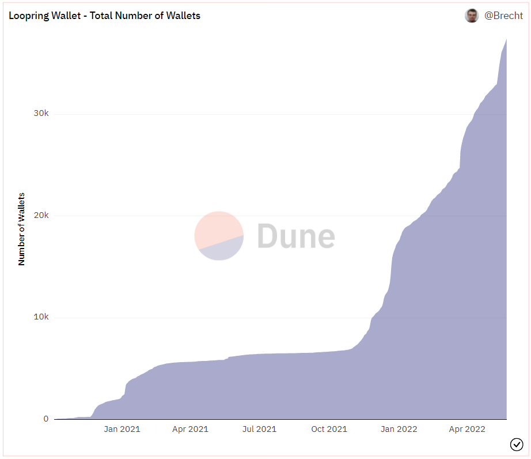Click the 'Apr 2021' x-axis label
Viewport: 531px width, 459px height.
[191, 429]
